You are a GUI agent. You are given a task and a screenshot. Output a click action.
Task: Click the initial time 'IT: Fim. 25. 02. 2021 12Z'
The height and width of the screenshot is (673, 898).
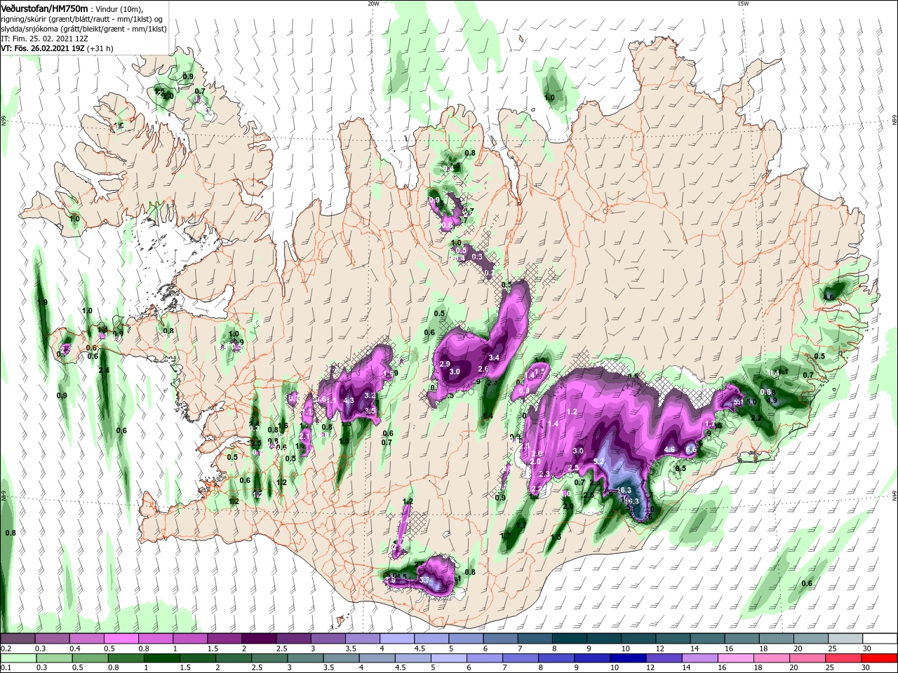tap(44, 39)
